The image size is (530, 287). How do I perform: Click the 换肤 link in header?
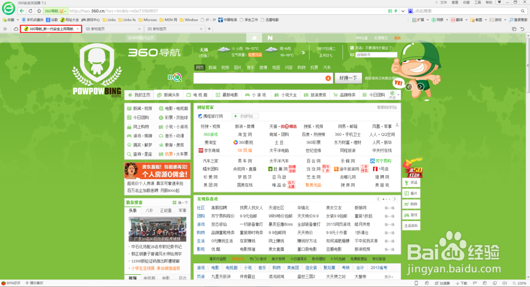tap(397, 38)
